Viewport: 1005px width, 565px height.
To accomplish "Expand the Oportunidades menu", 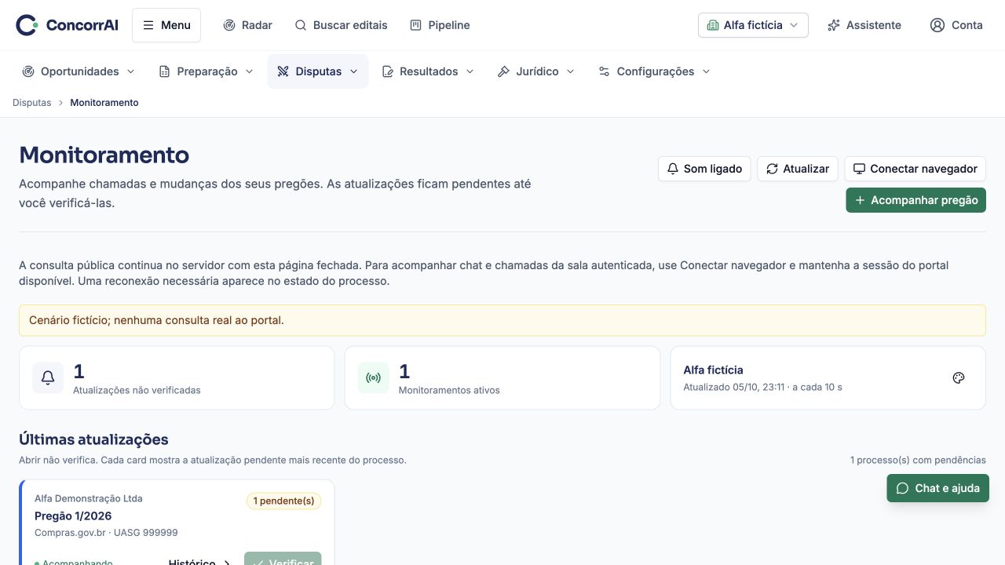I will pos(79,71).
